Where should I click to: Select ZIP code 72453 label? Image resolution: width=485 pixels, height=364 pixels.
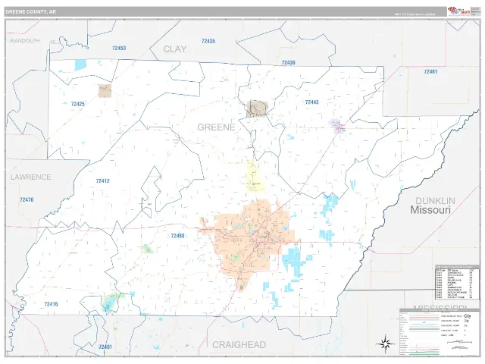119,48
